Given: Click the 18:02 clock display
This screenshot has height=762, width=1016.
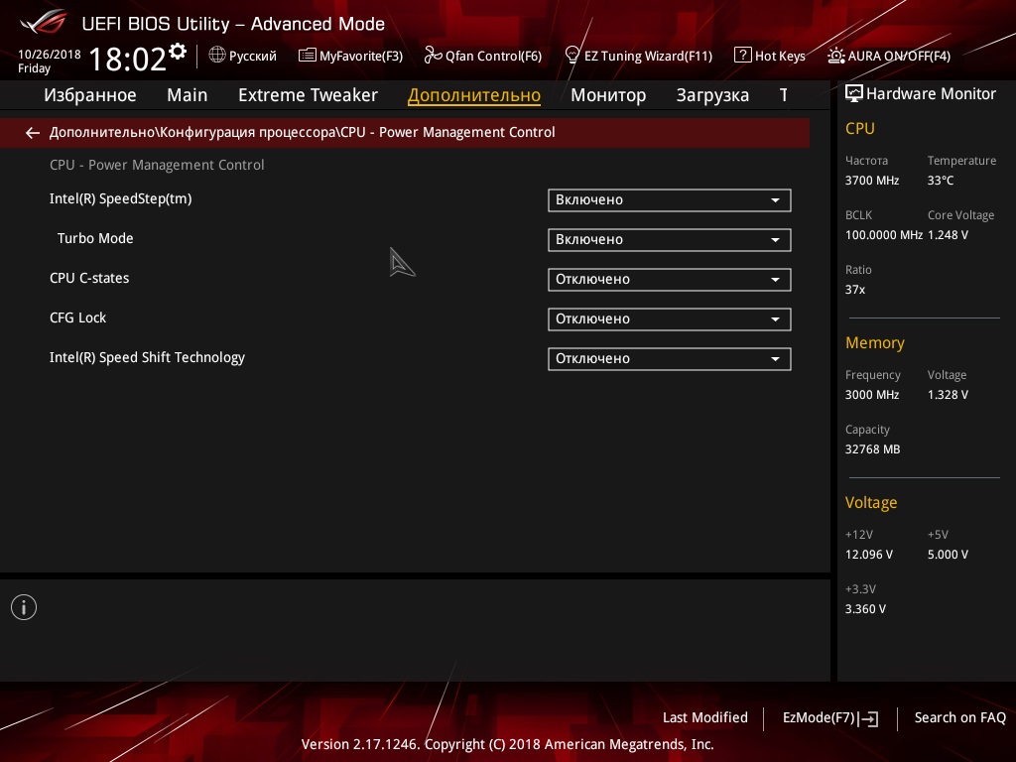Looking at the screenshot, I should (x=128, y=59).
